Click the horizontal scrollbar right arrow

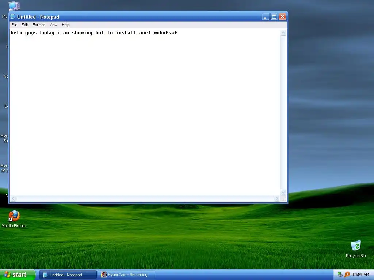(x=277, y=199)
